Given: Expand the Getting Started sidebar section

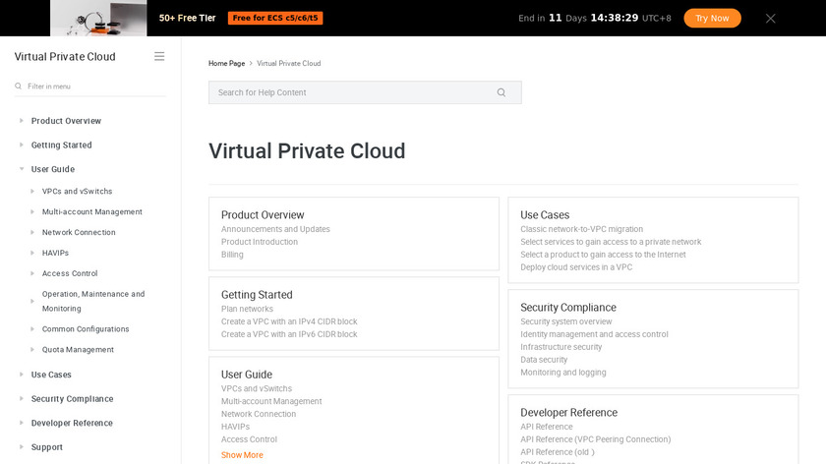Looking at the screenshot, I should point(22,145).
